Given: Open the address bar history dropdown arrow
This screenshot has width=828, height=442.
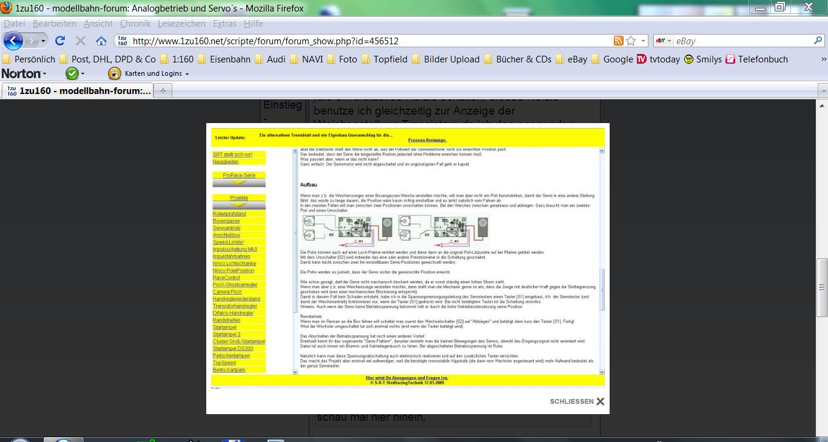Looking at the screenshot, I should pyautogui.click(x=643, y=41).
